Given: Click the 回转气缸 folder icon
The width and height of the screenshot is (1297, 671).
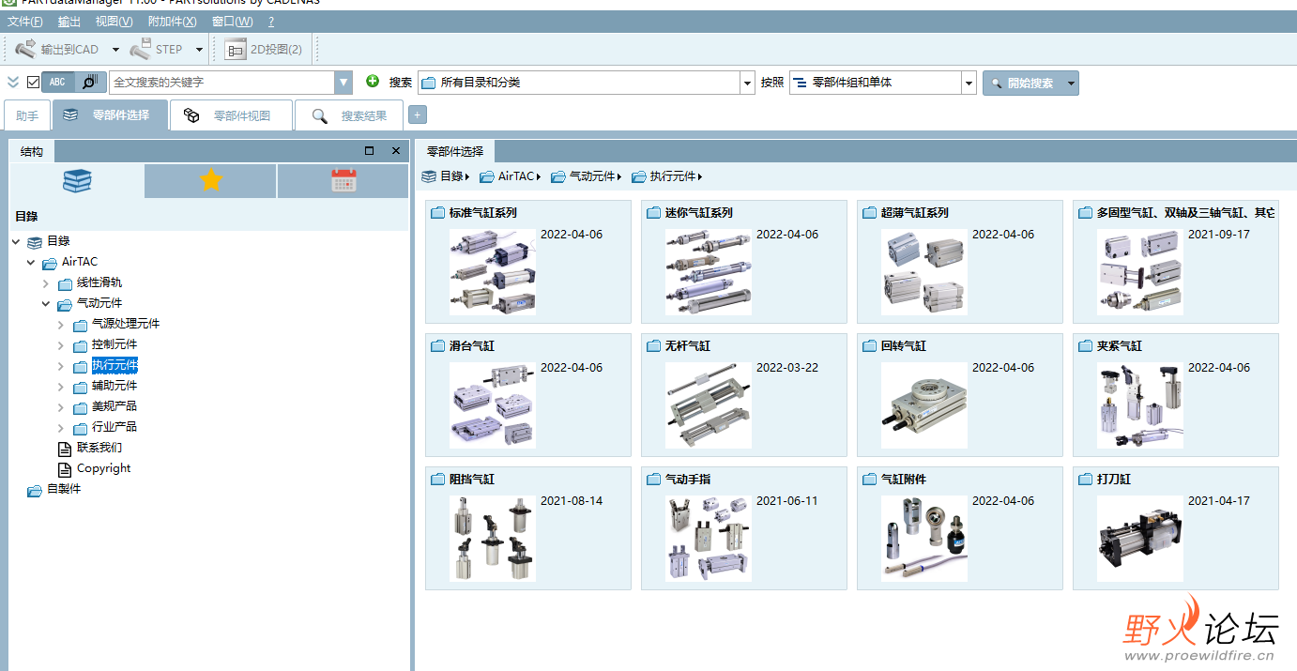Looking at the screenshot, I should click(869, 346).
